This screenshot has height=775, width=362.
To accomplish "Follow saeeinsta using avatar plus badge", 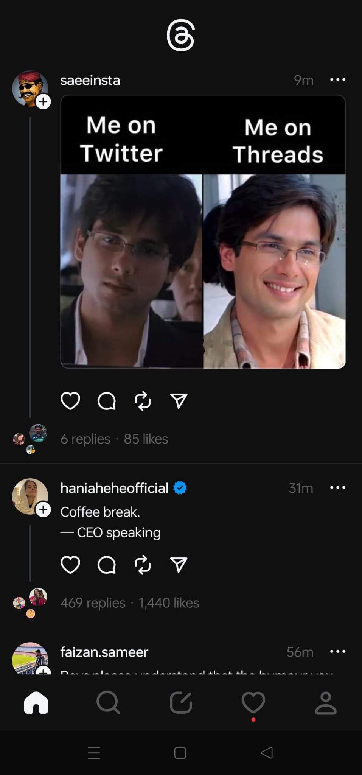I will pyautogui.click(x=44, y=101).
